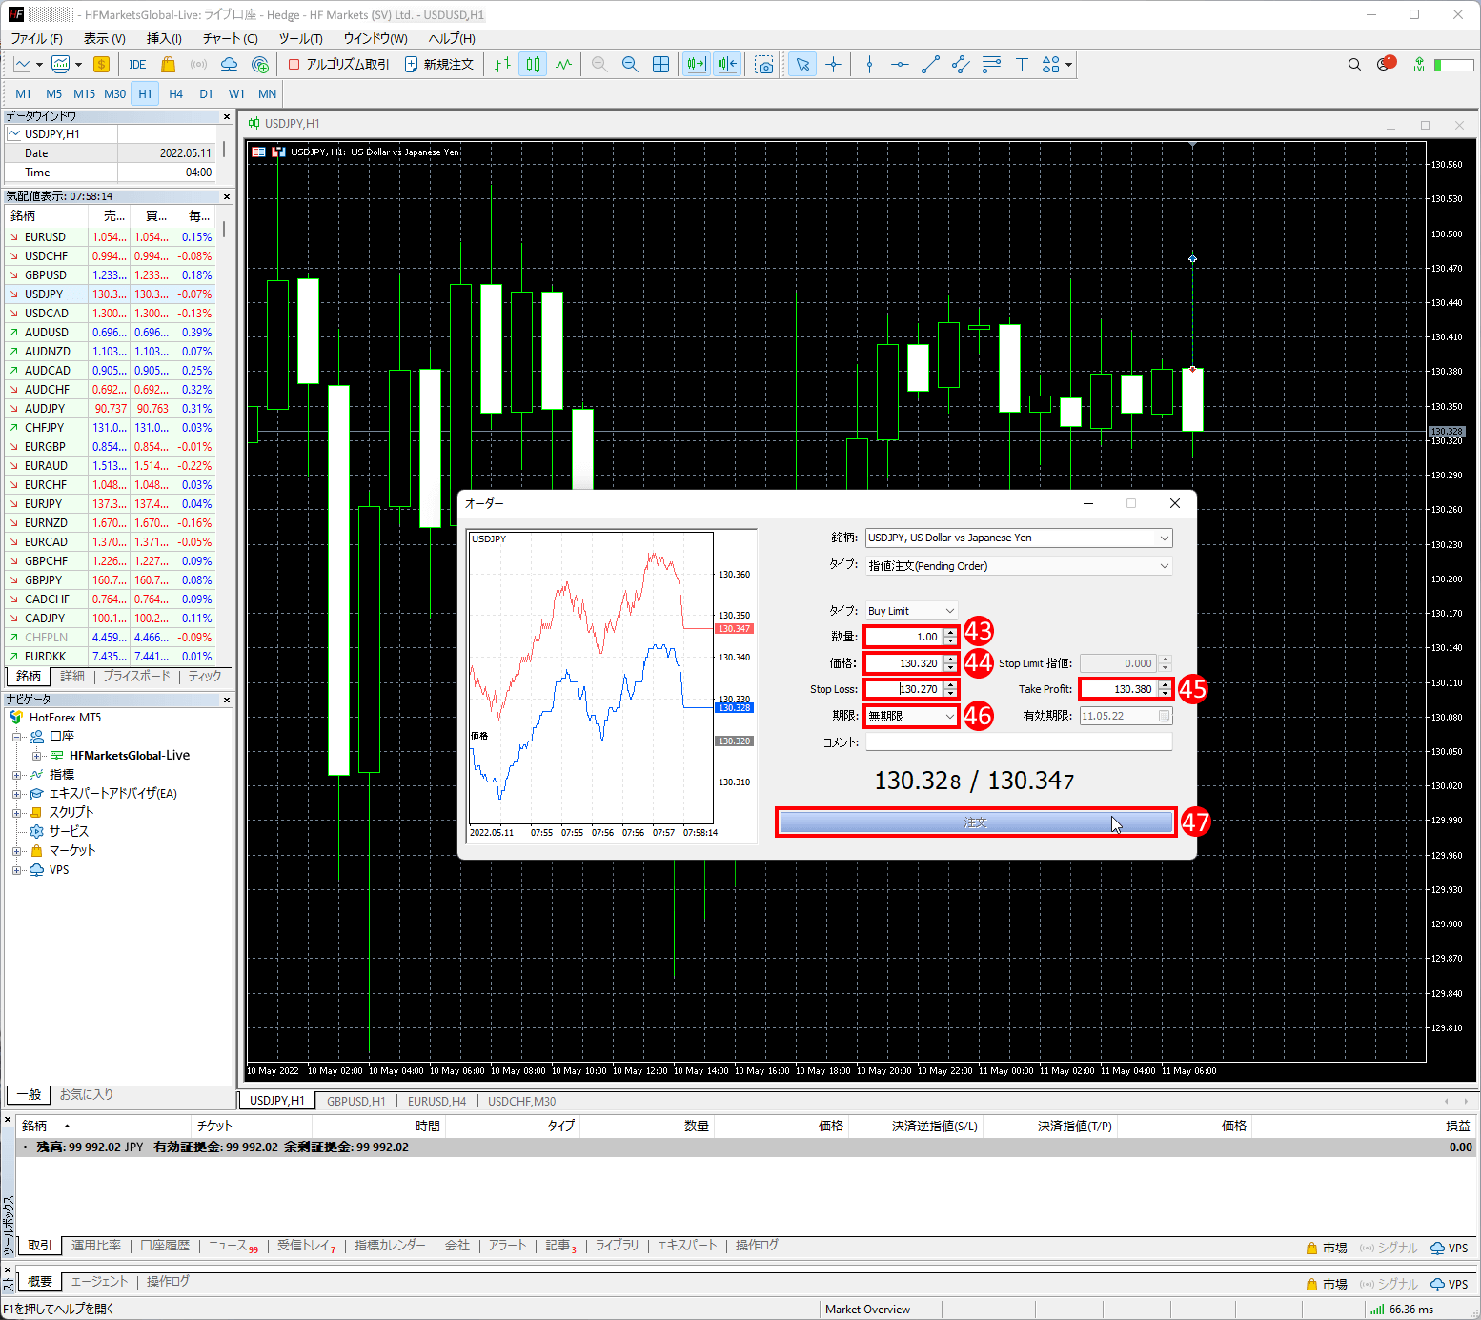Toggle the chart shift icon
The image size is (1481, 1320).
point(727,65)
